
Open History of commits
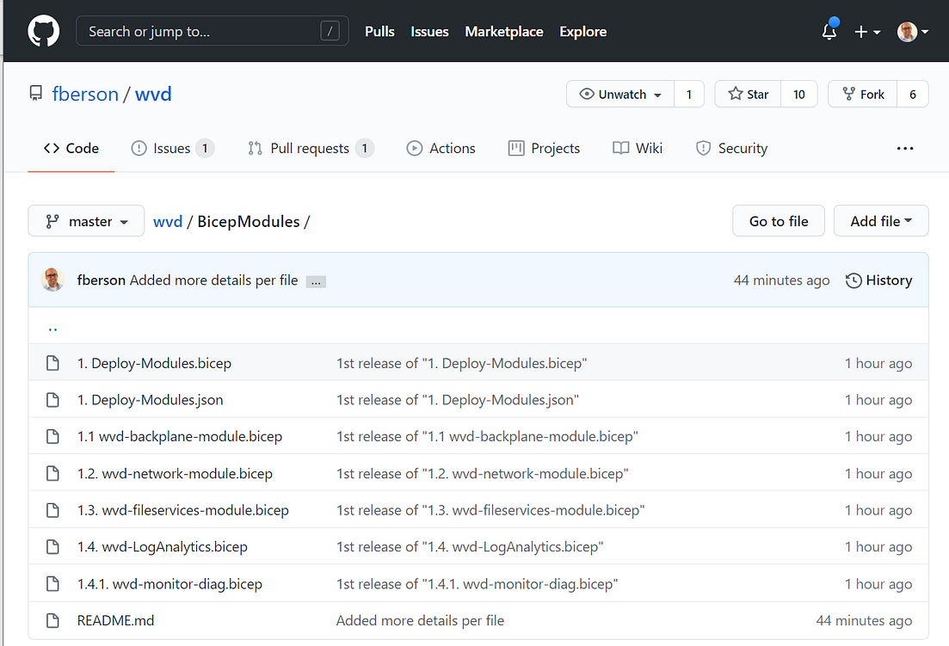pos(878,280)
